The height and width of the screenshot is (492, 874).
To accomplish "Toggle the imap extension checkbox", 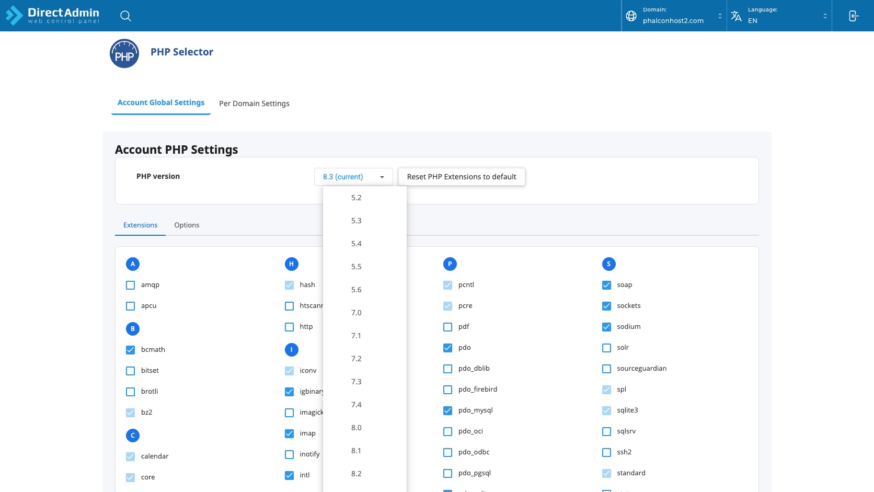I will [x=290, y=433].
